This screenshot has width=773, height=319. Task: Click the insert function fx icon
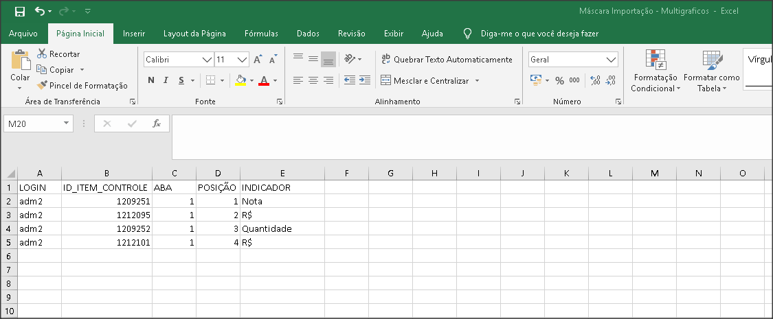(x=157, y=123)
